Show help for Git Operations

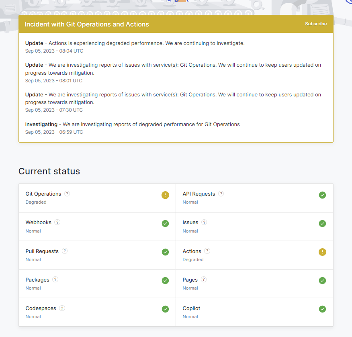point(67,194)
